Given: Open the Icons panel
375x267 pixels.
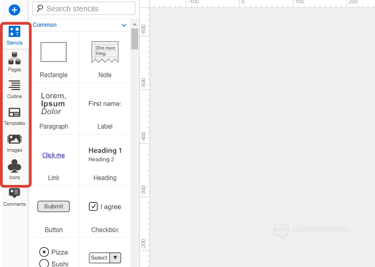Looking at the screenshot, I should point(14,169).
